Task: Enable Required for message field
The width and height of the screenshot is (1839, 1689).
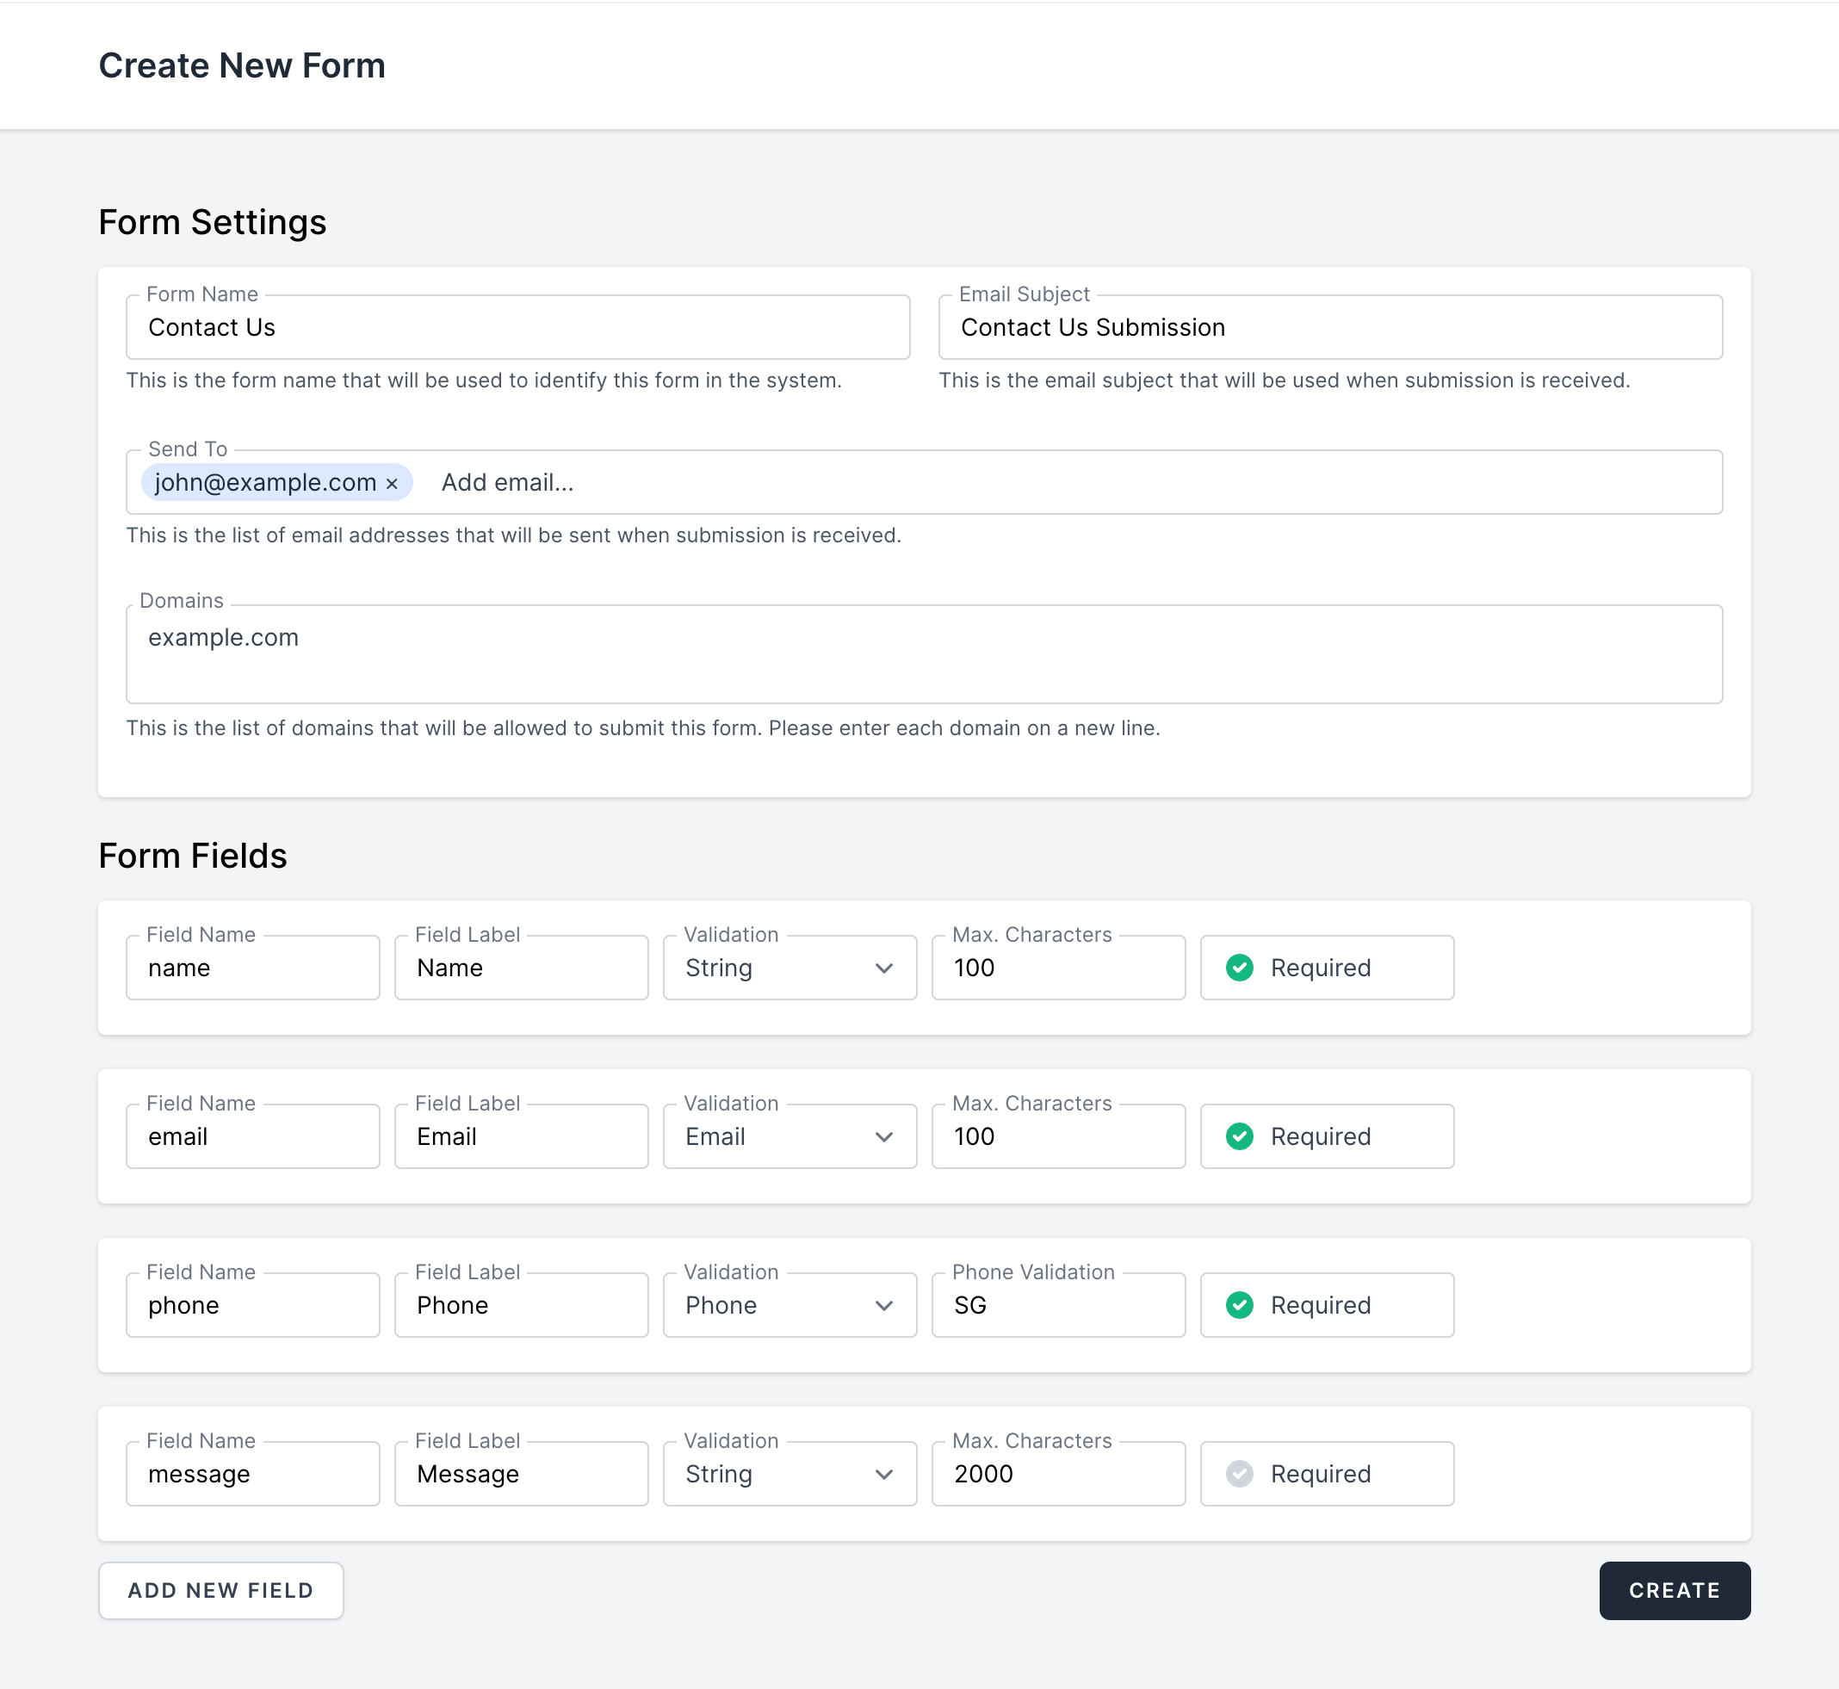Action: [1239, 1473]
